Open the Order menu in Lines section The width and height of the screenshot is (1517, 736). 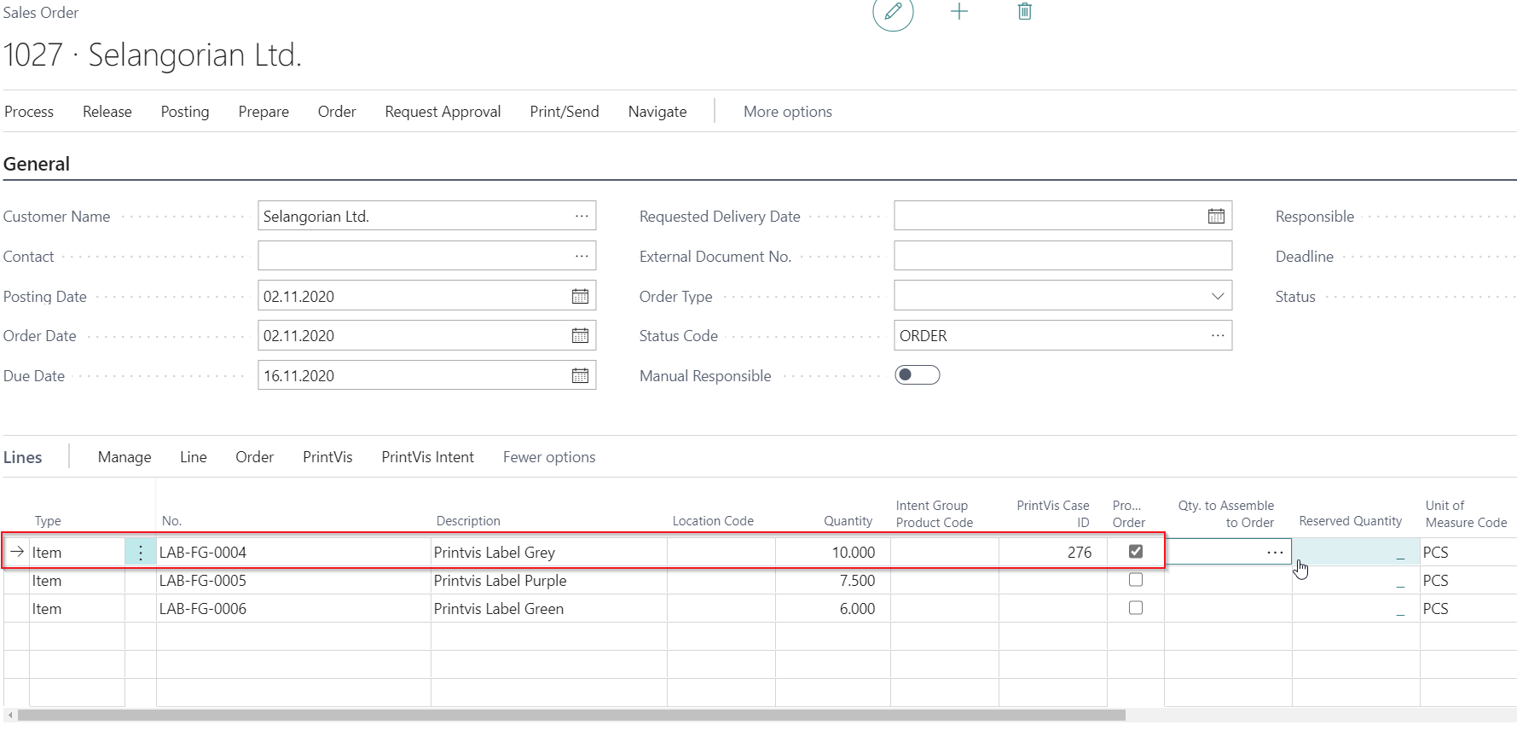coord(255,457)
